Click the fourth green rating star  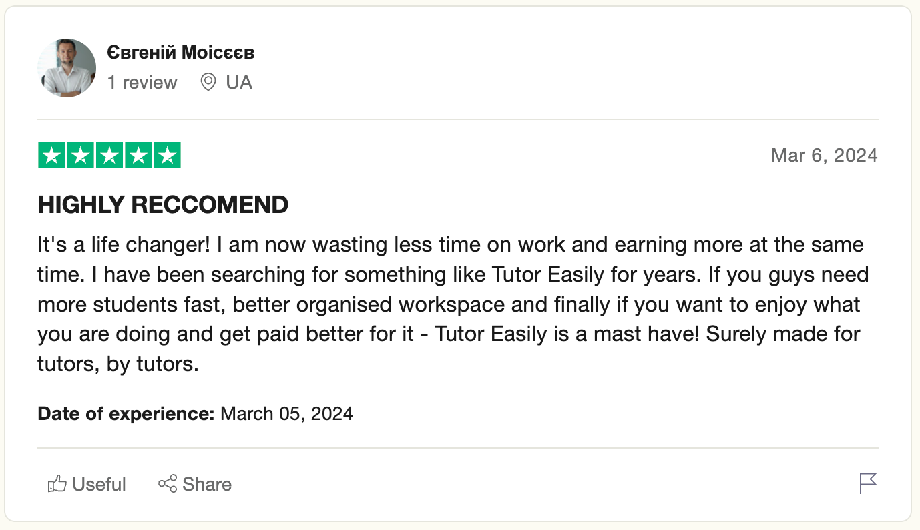point(138,156)
